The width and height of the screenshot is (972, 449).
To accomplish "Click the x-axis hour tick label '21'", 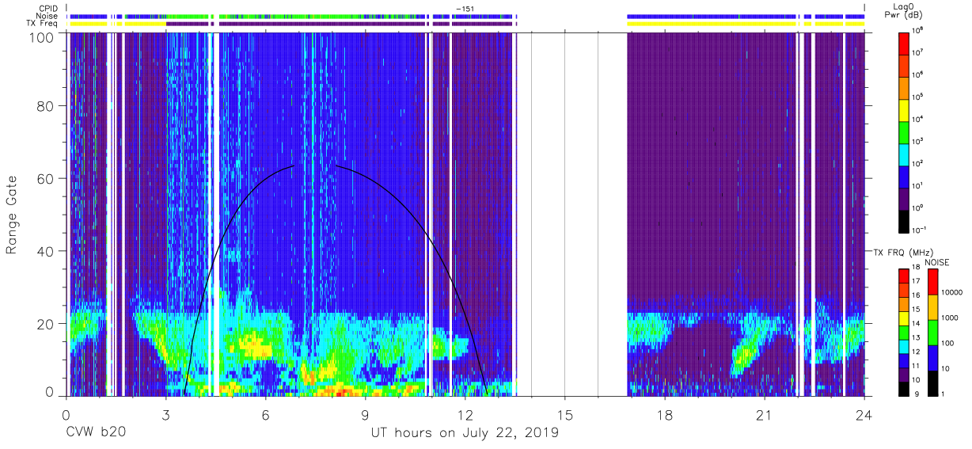I will click(764, 415).
